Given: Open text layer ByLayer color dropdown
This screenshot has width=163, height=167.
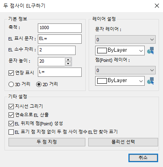Looking at the screenshot, I should [120, 51].
